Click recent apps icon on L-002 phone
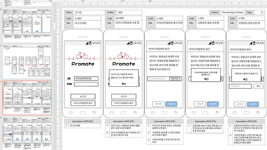The width and height of the screenshot is (267, 150). 112,112
